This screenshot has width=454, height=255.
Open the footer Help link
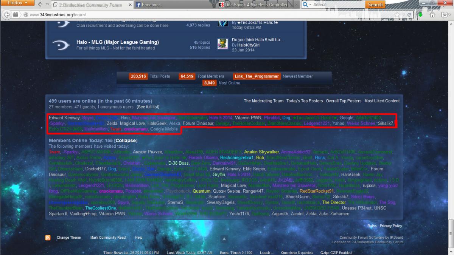pyautogui.click(x=139, y=238)
